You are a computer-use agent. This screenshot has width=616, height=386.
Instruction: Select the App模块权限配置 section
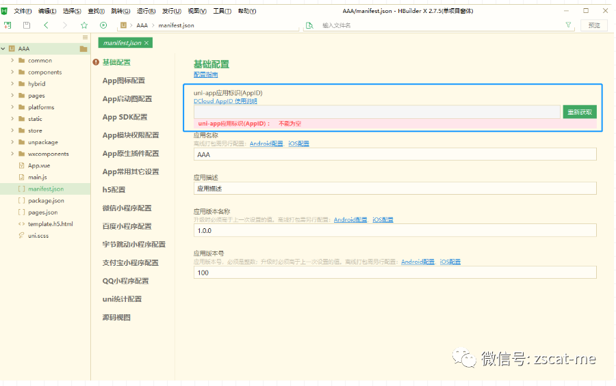point(131,135)
